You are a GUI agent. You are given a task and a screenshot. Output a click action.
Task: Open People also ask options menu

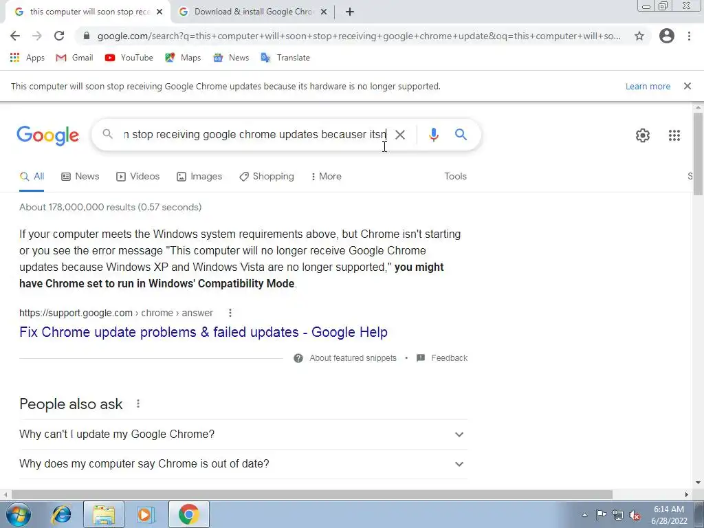tap(138, 404)
